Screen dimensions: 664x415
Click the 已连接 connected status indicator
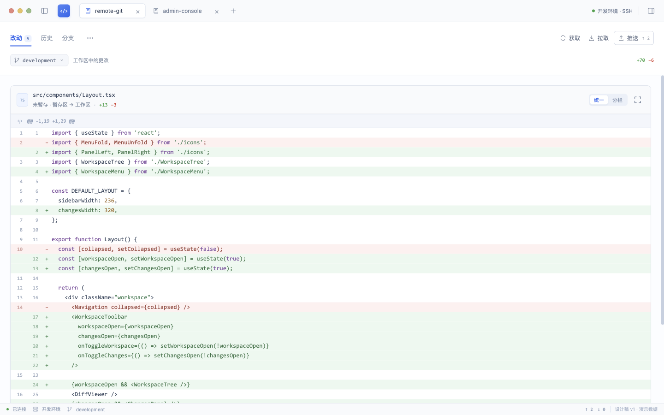(x=16, y=409)
